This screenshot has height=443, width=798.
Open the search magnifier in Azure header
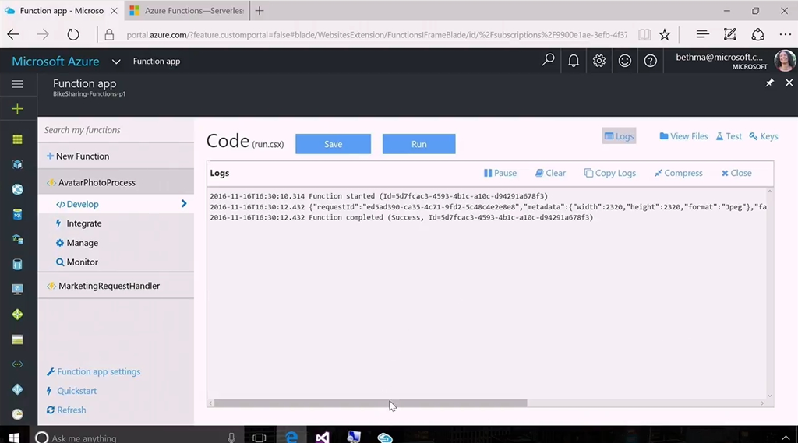548,61
